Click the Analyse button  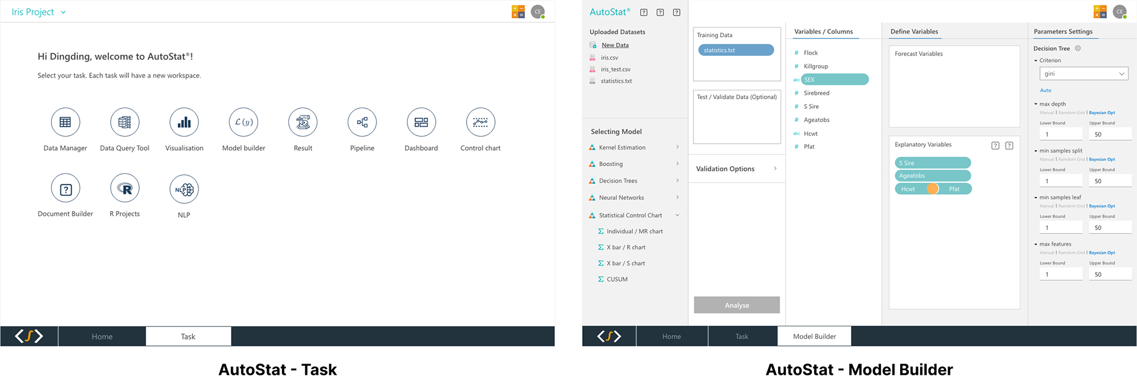click(x=737, y=305)
